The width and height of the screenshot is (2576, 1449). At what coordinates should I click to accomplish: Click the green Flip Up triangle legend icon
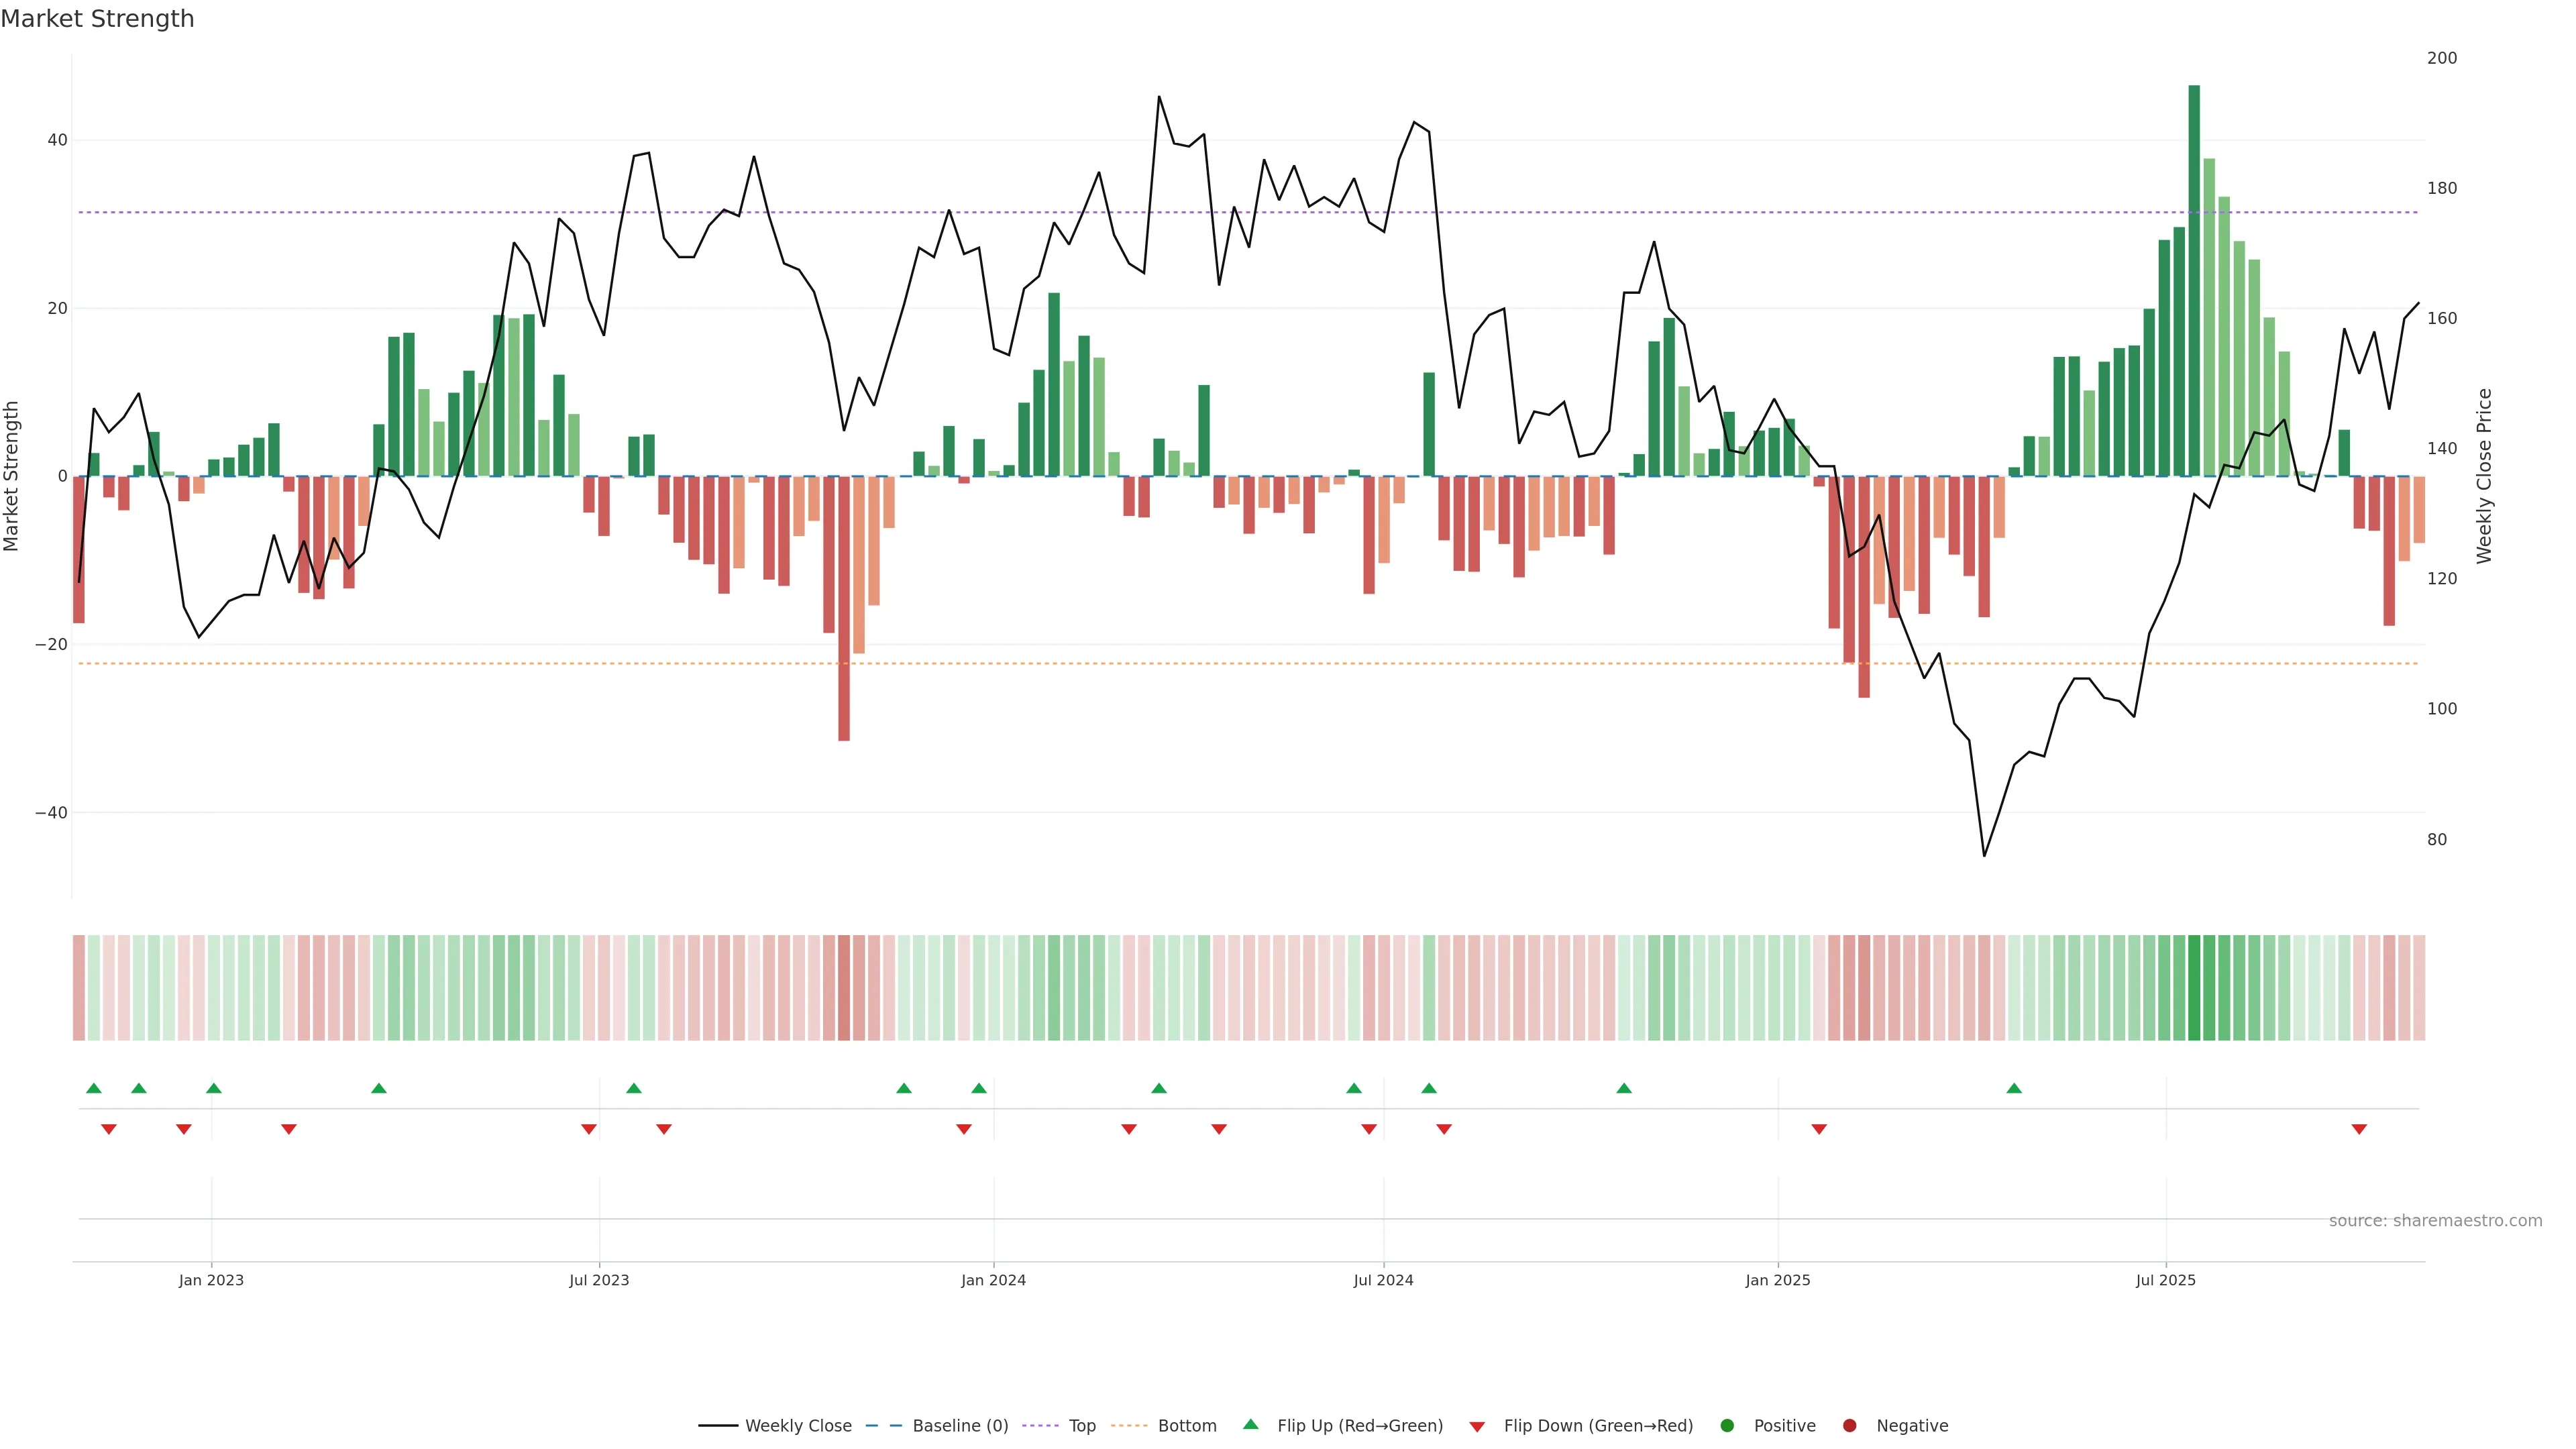tap(1250, 1425)
